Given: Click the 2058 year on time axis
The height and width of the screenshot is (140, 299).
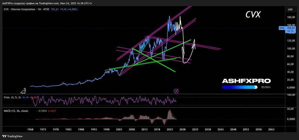Looking at the screenshot, I should [x=259, y=129].
